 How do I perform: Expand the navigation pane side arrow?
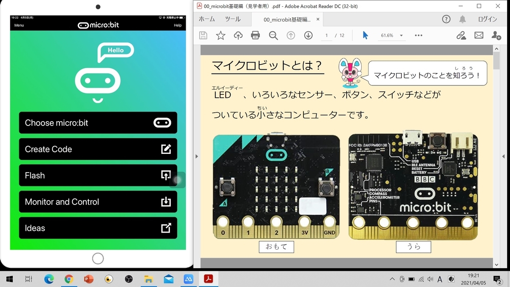197,156
